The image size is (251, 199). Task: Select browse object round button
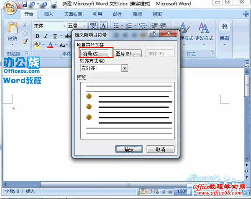(x=247, y=171)
